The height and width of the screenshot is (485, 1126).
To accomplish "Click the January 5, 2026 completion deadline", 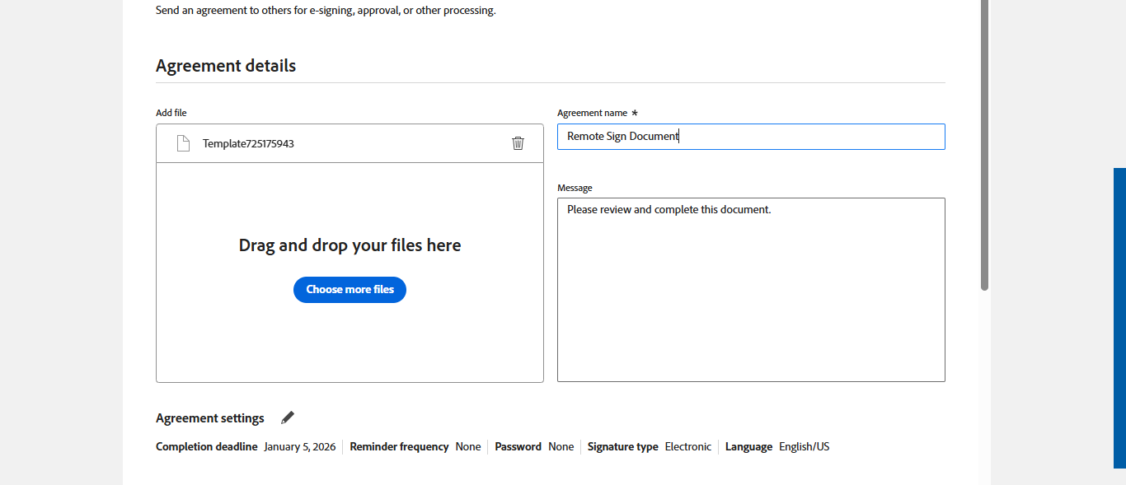I will (300, 447).
